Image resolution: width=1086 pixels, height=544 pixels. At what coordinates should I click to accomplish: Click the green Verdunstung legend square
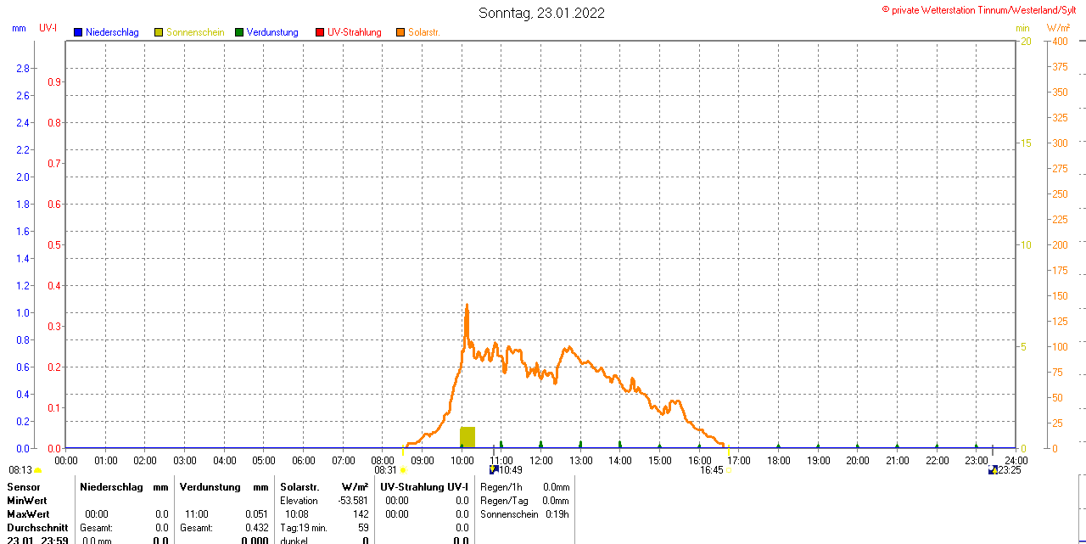239,32
